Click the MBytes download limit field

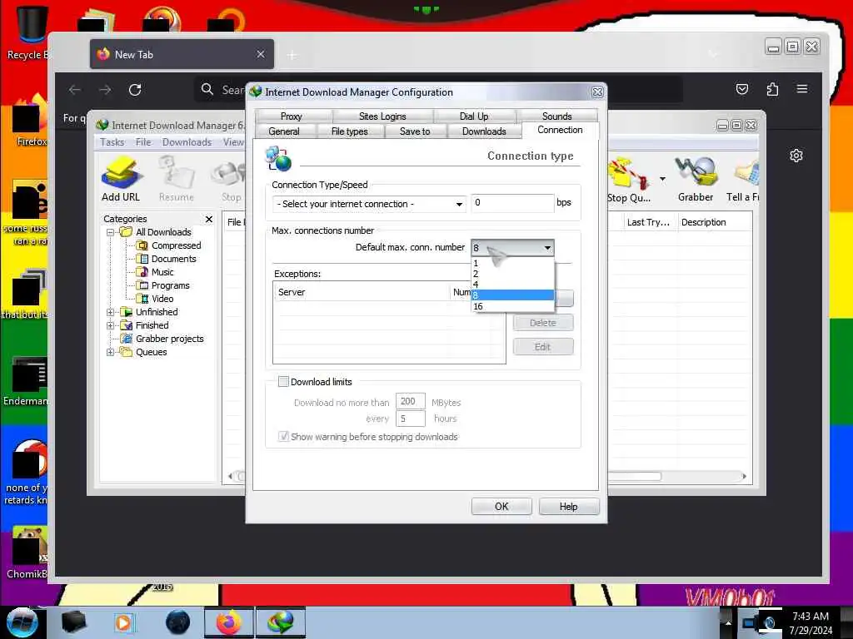point(410,402)
